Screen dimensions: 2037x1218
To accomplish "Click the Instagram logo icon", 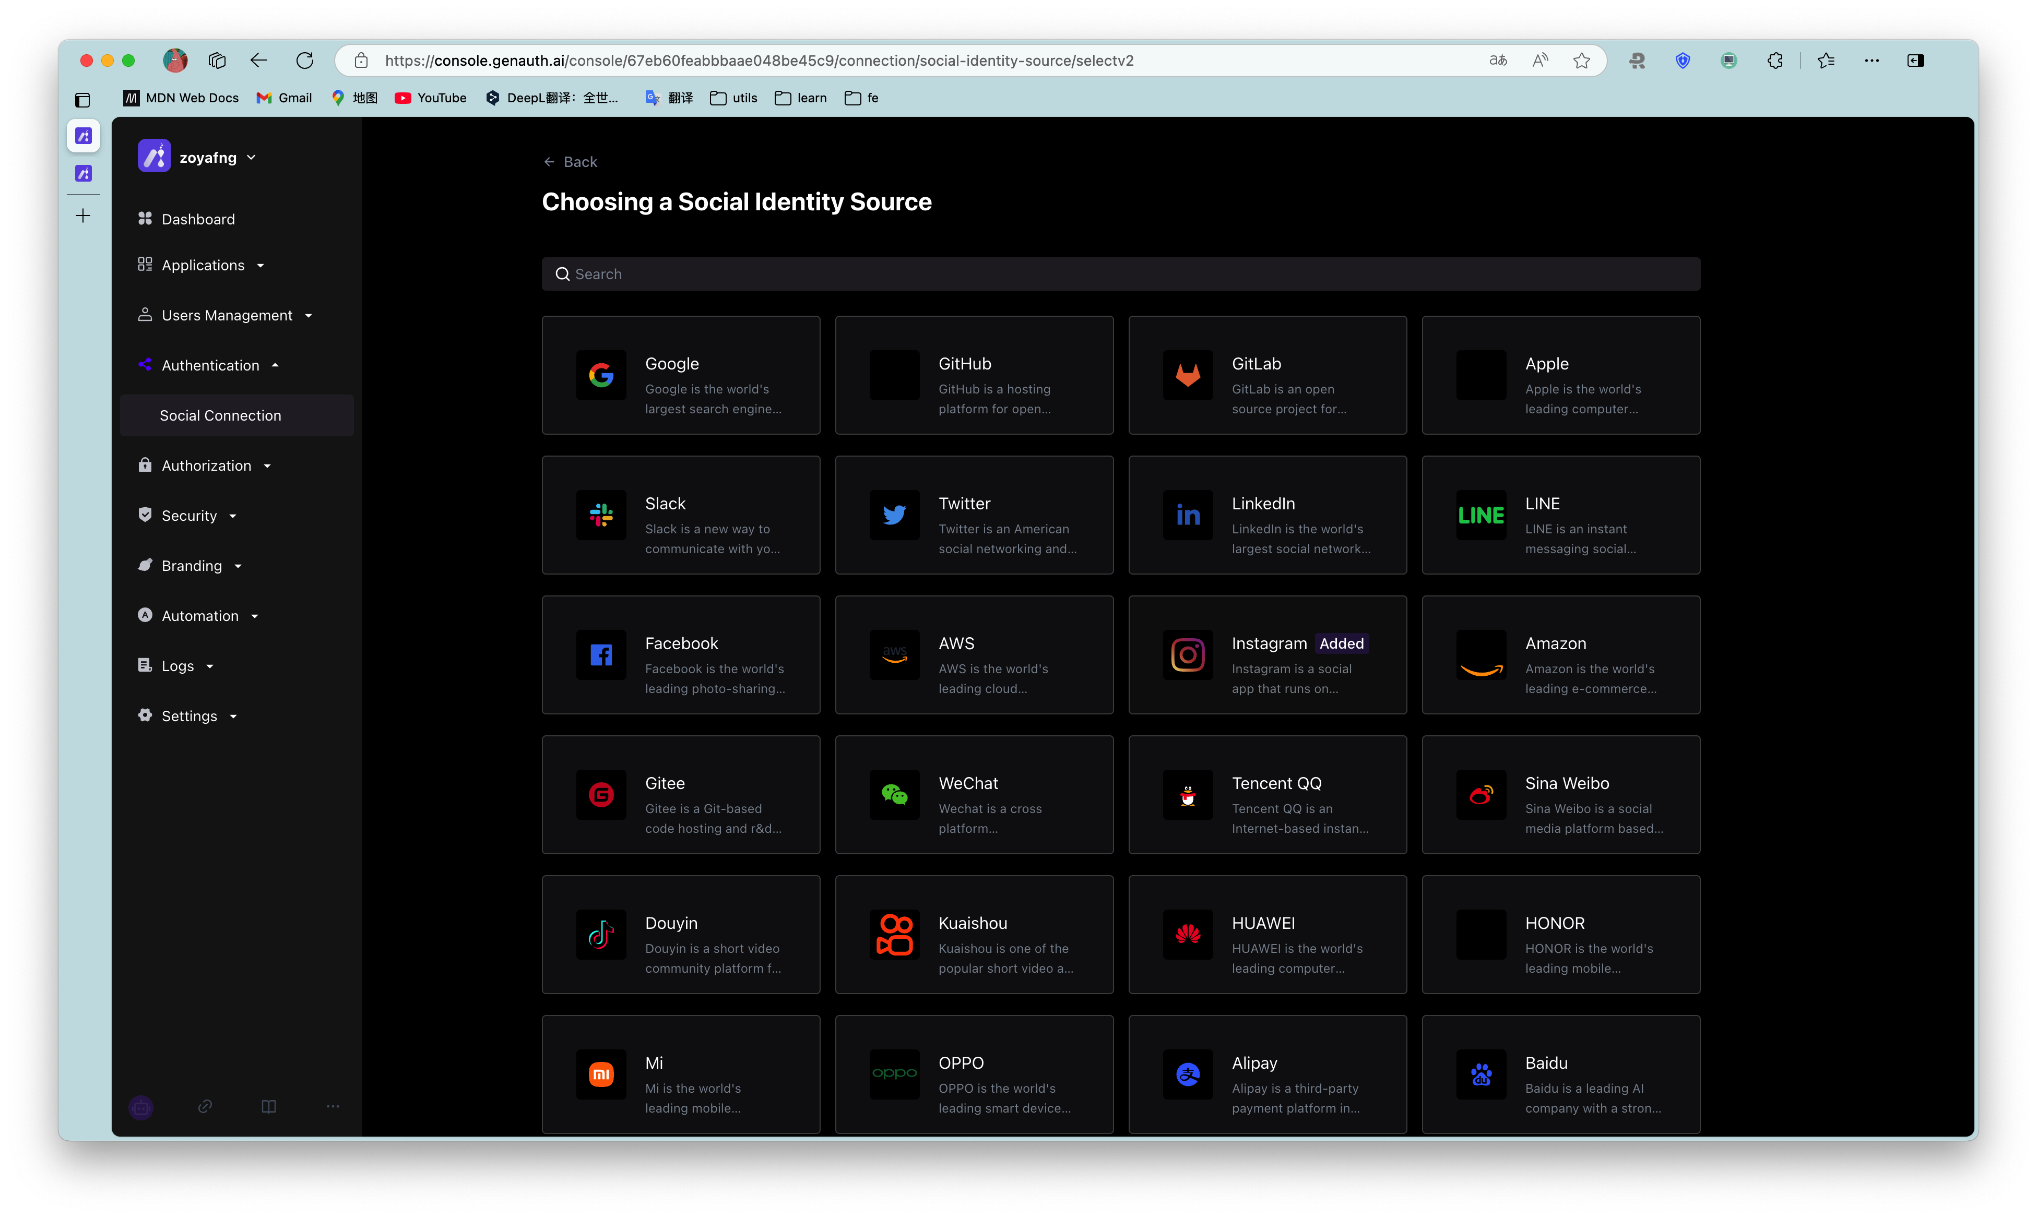I will coord(1187,655).
